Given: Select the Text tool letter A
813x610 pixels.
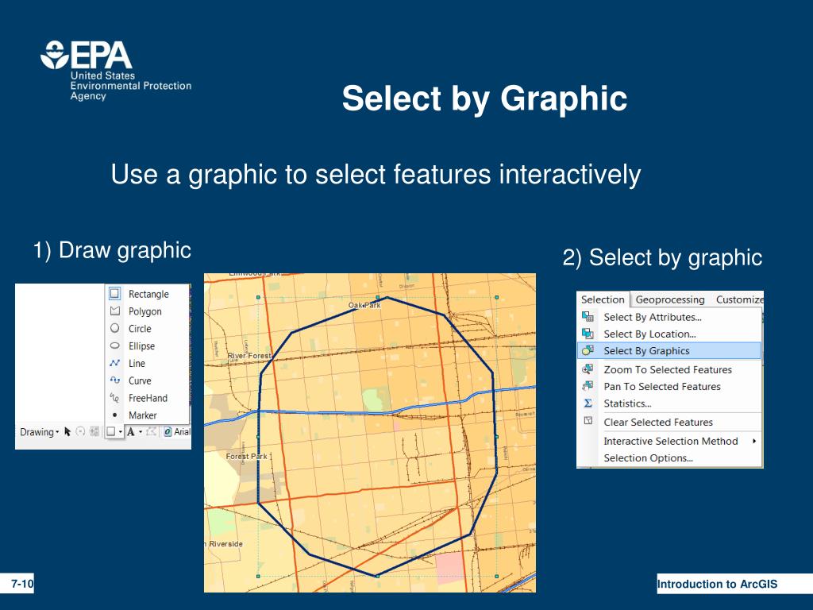Looking at the screenshot, I should (131, 431).
